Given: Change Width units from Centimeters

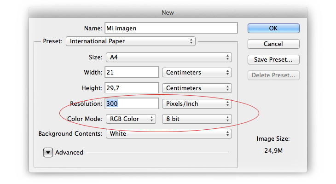Looking at the screenshot, I should tap(197, 72).
